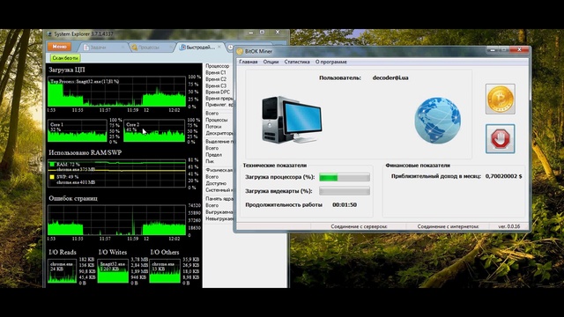Click the icon on the Быстродей... tab
Screen dimensions: 564x317
182,48
